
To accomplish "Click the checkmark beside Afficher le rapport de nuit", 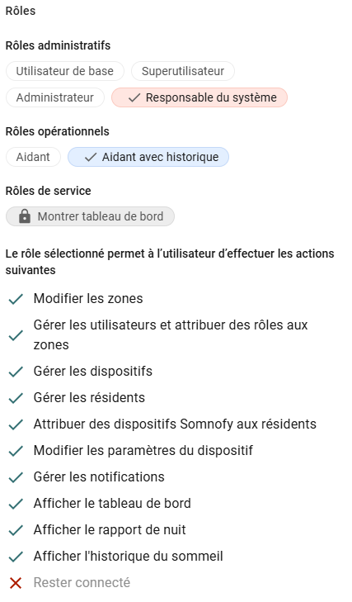I will coord(16,530).
